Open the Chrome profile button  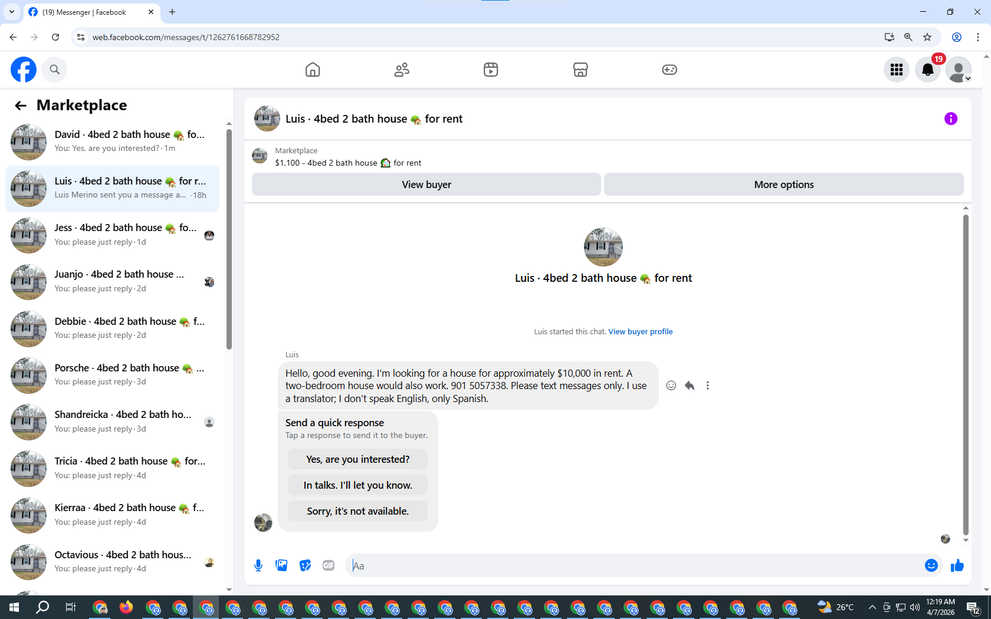[957, 37]
